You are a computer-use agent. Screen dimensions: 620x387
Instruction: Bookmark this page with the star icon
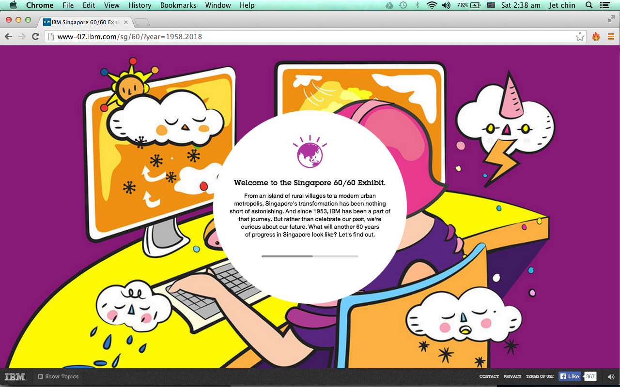(x=580, y=37)
